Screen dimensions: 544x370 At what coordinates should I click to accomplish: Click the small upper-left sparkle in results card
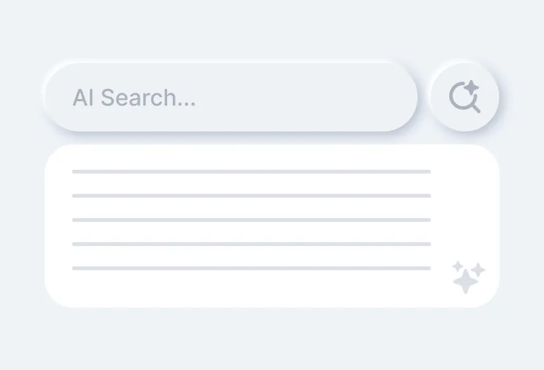tap(458, 265)
